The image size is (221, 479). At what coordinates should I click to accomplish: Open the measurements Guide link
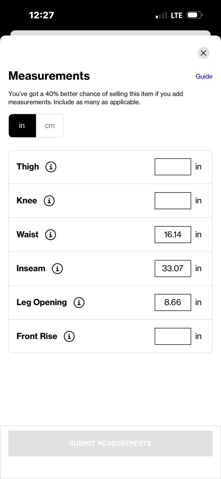[x=204, y=76]
